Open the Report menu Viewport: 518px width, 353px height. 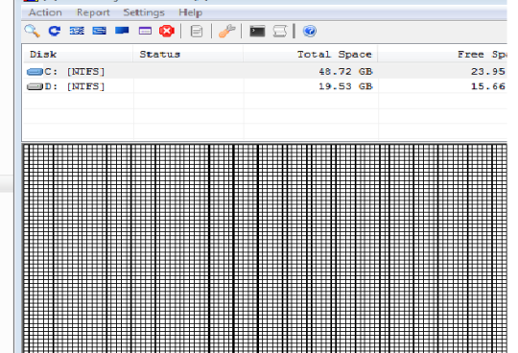pyautogui.click(x=93, y=12)
